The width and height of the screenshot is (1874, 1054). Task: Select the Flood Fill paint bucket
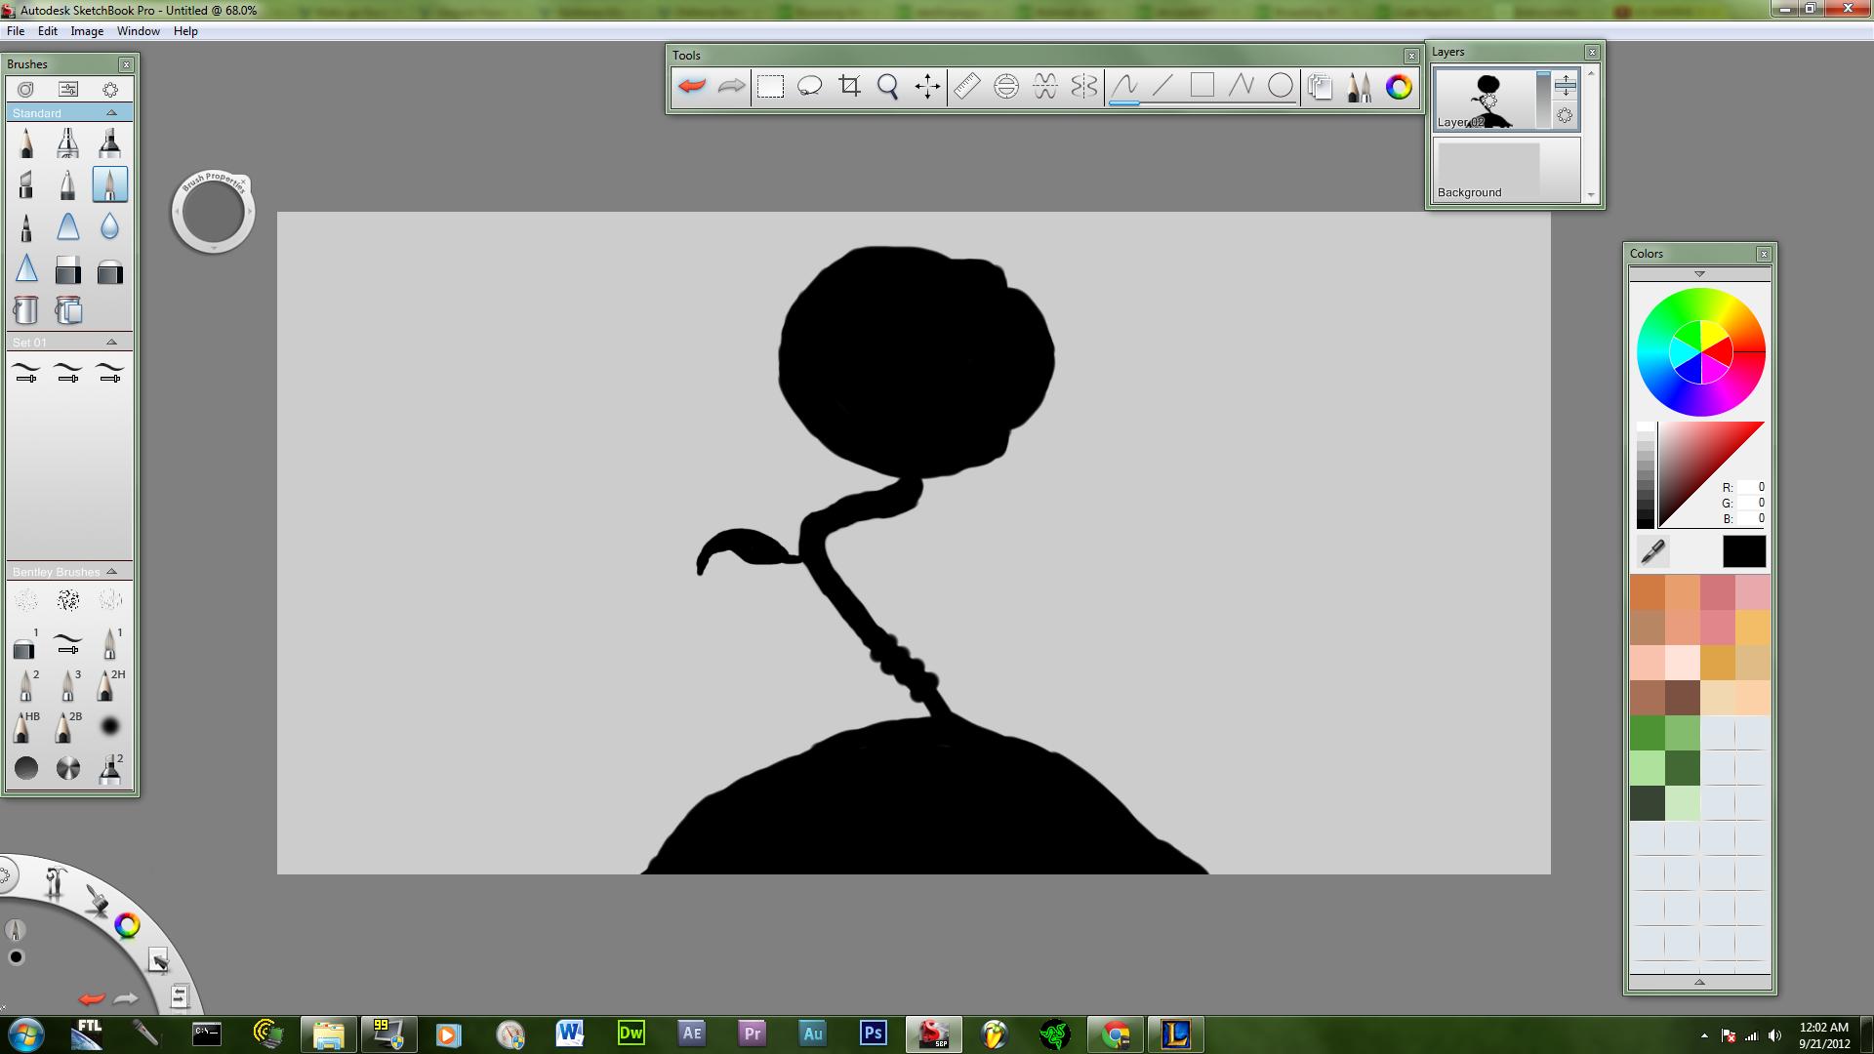pyautogui.click(x=26, y=310)
